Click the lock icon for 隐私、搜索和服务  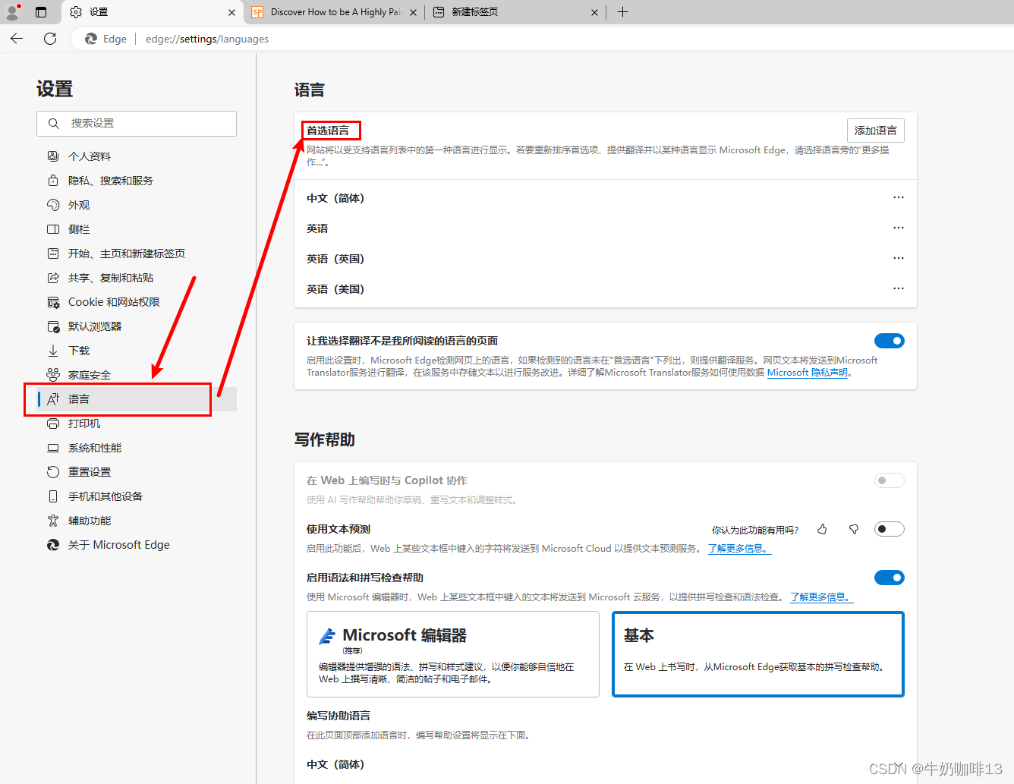coord(53,181)
